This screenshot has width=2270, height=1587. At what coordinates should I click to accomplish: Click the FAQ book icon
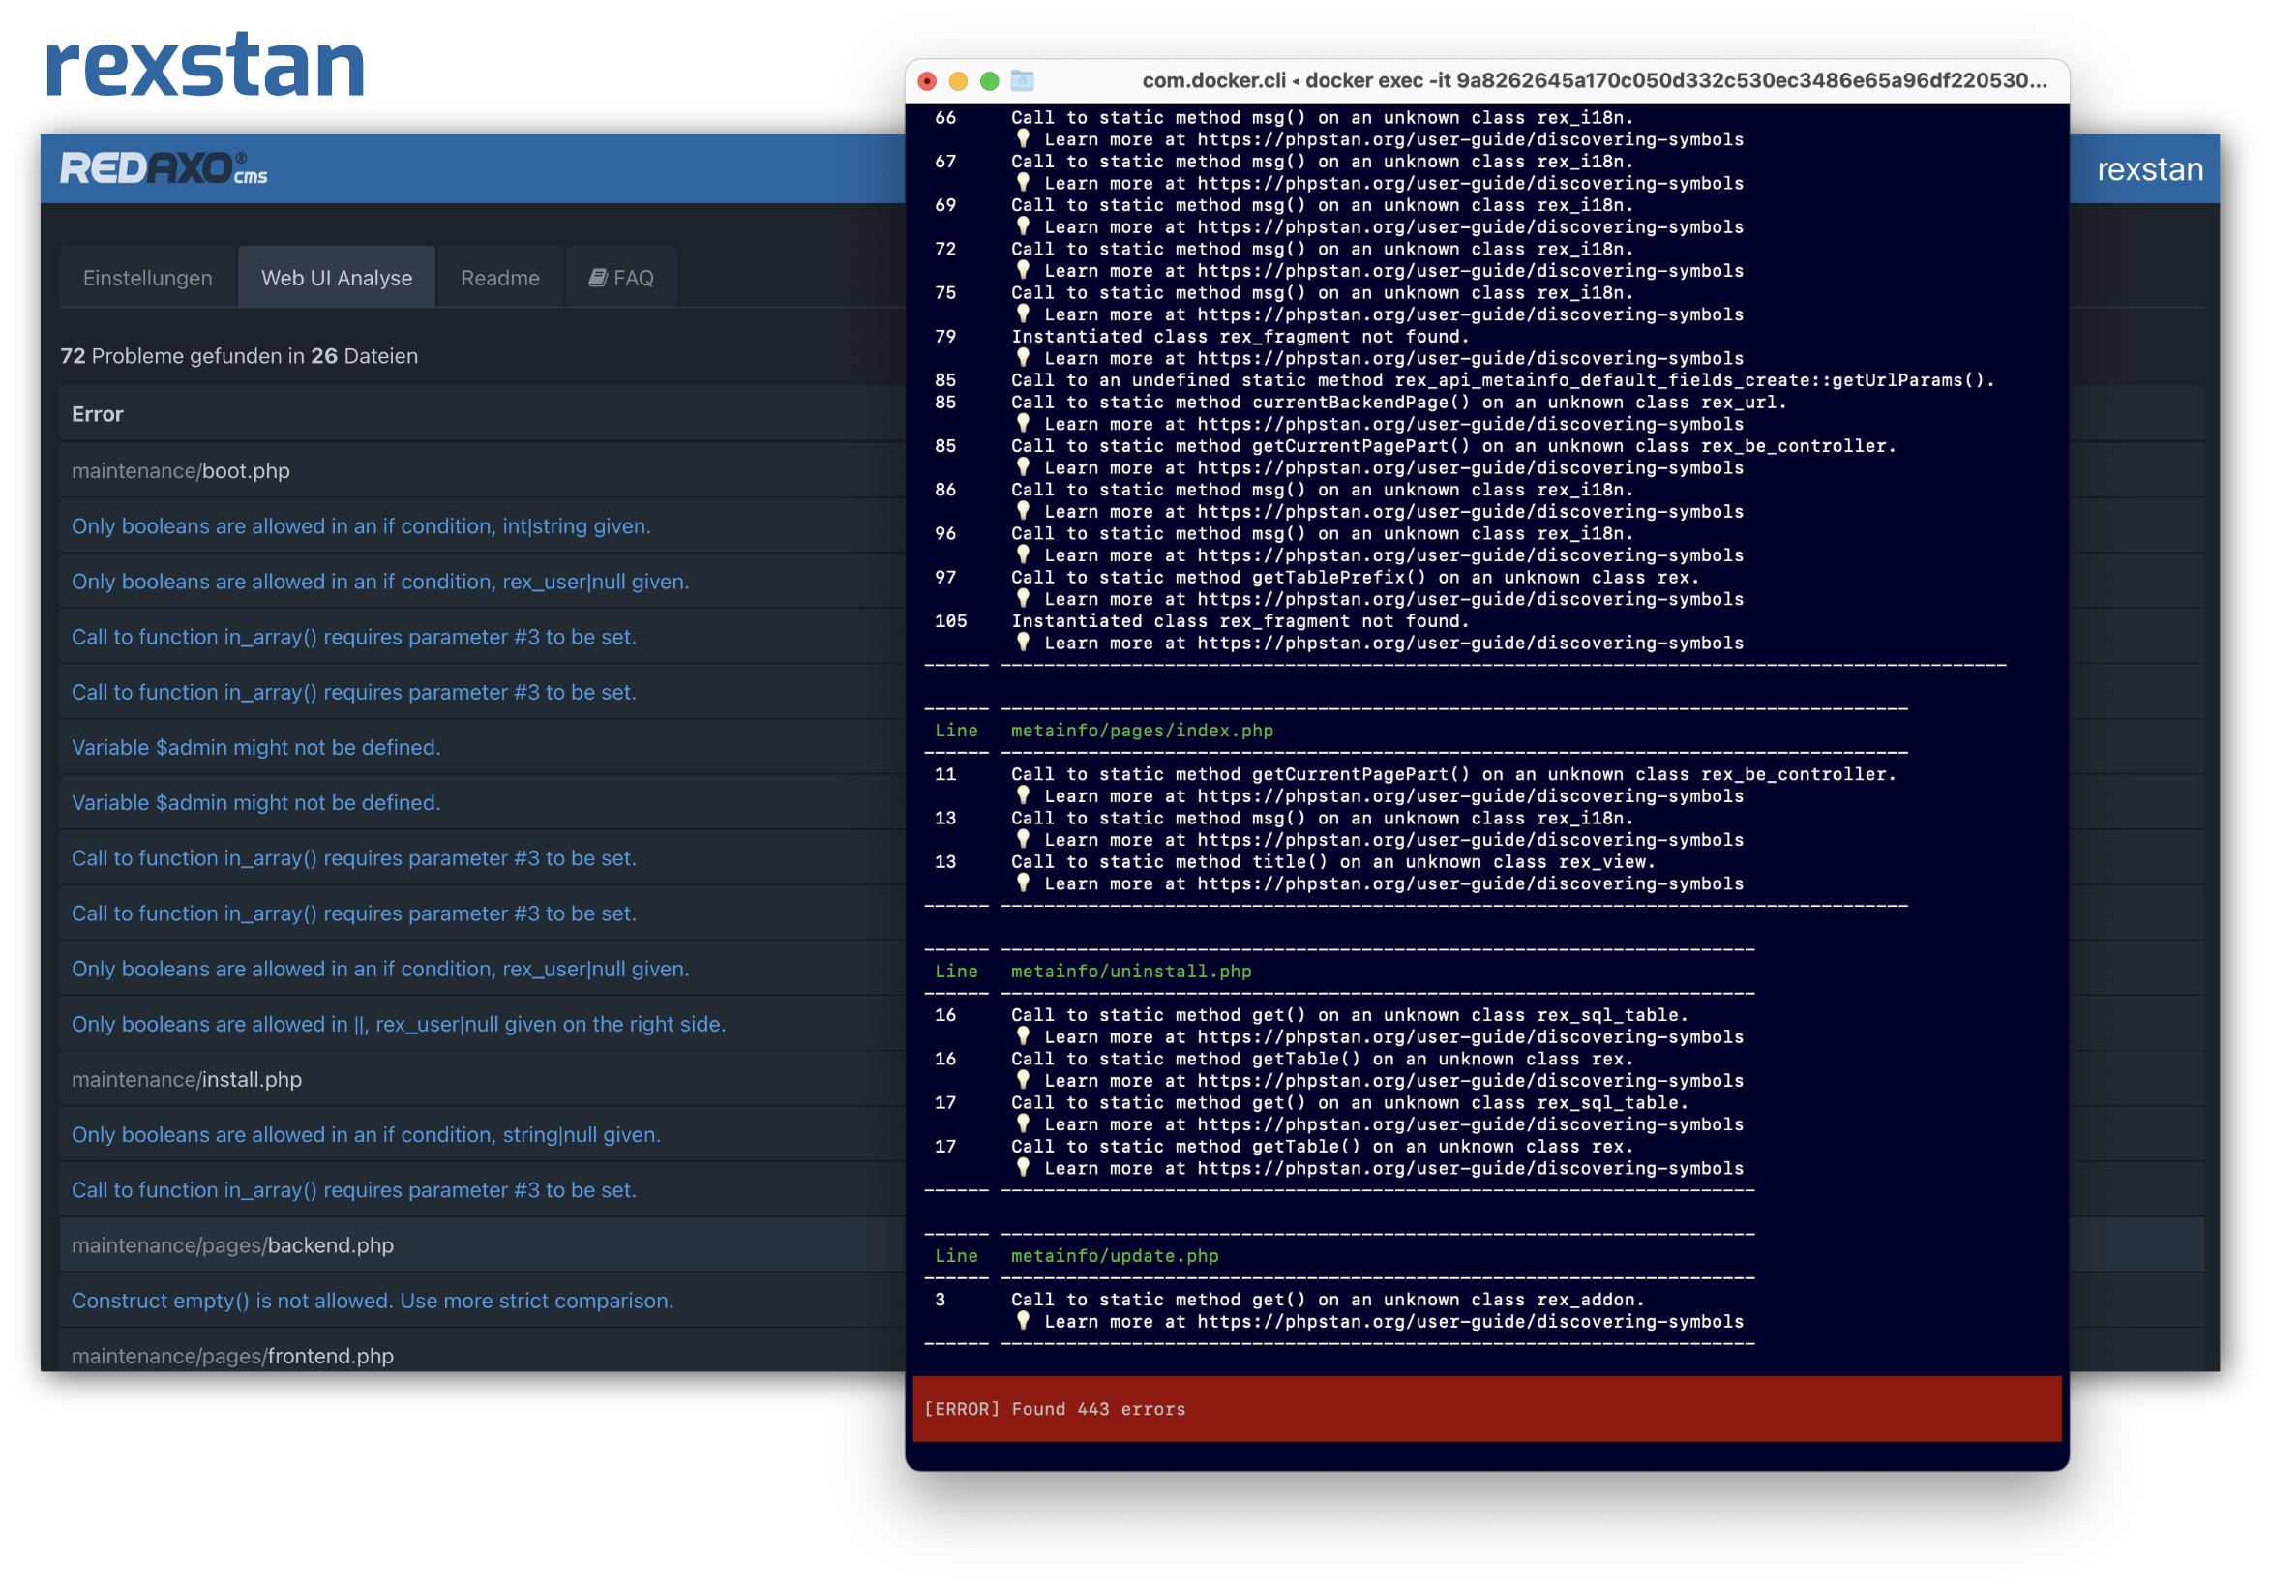point(597,278)
